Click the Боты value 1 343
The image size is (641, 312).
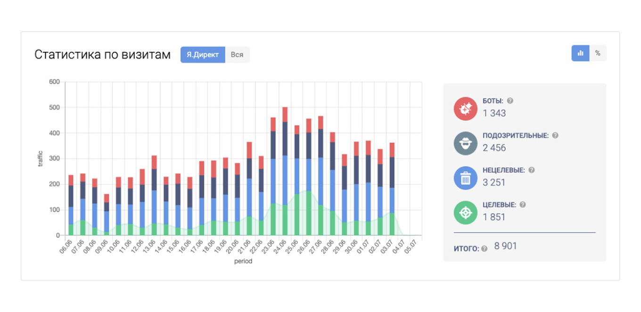494,113
